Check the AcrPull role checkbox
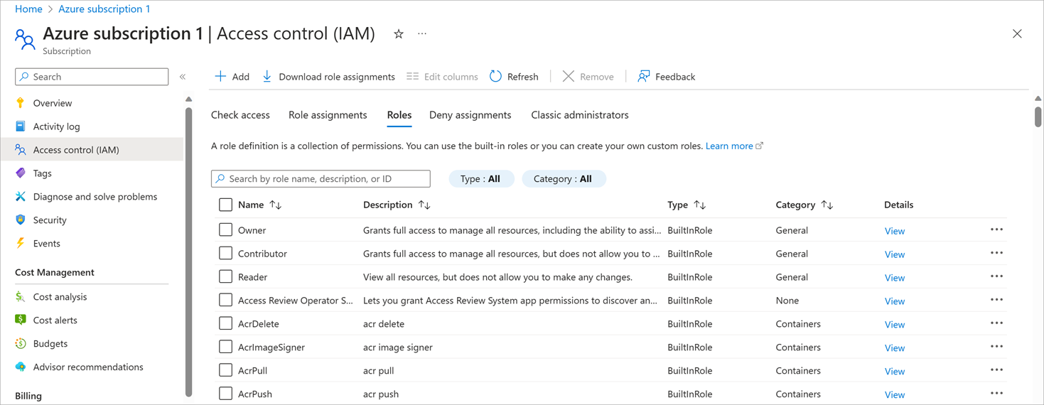Image resolution: width=1044 pixels, height=405 pixels. coord(226,370)
